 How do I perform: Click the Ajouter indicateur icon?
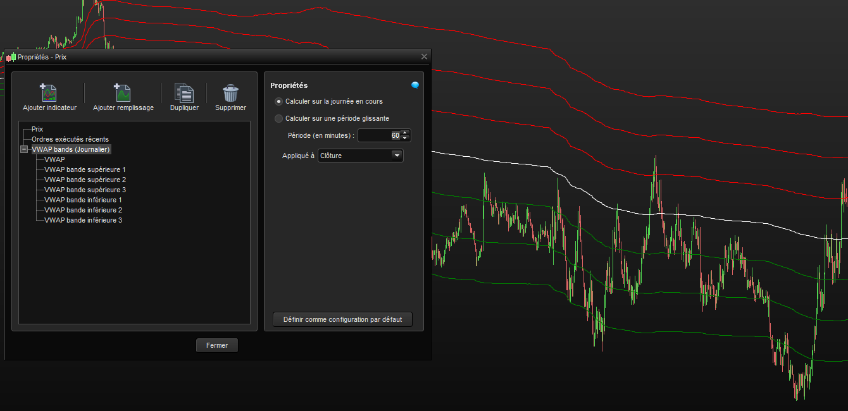point(49,92)
